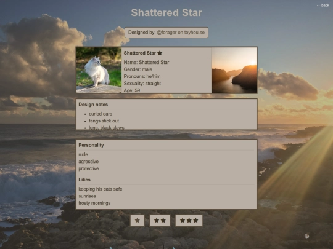
Task: Click 'keeping his cats safe'
Action: coord(101,189)
